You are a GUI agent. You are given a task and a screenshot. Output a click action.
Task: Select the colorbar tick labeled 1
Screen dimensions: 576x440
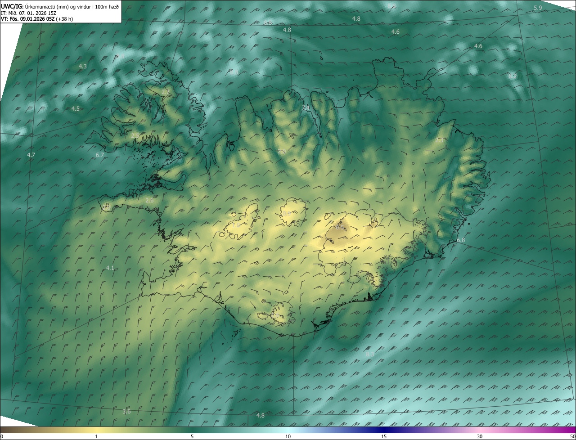[x=96, y=437]
